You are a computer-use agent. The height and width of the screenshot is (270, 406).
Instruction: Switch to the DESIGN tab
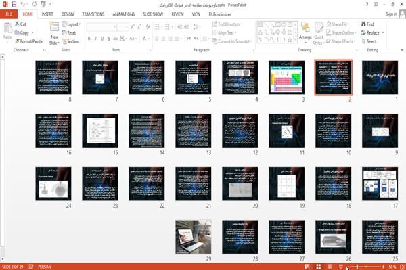click(68, 14)
